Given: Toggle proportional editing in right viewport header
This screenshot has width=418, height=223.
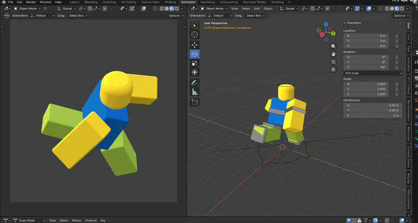Looking at the screenshot, I should tap(327, 8).
